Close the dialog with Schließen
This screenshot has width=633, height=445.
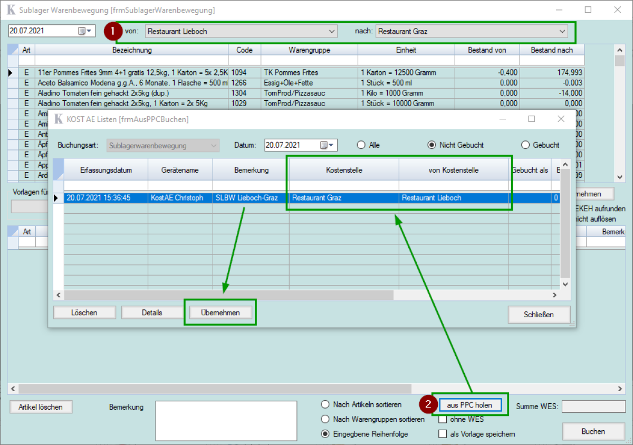click(x=539, y=315)
